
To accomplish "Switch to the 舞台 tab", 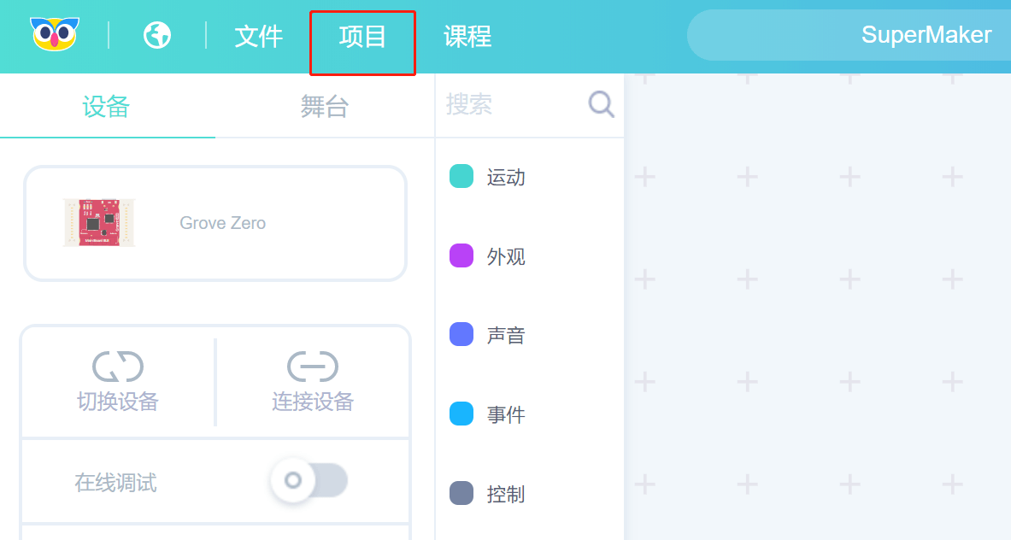I will point(325,107).
